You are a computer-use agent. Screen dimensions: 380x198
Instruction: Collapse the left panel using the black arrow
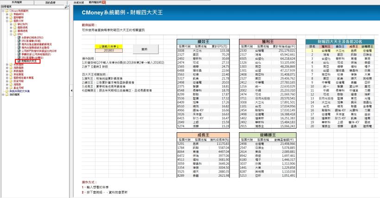pyautogui.click(x=71, y=91)
